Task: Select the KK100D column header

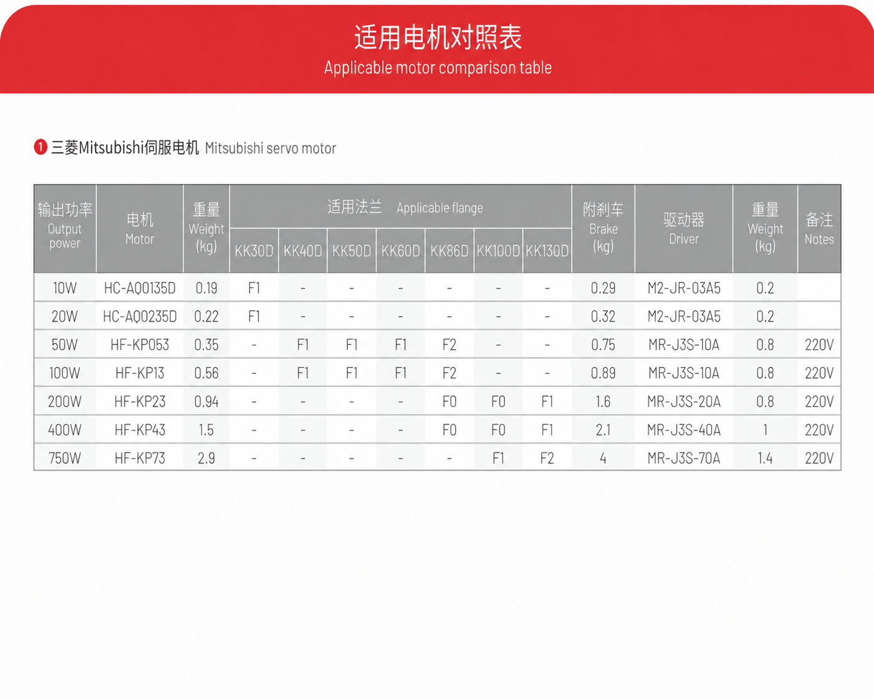Action: (x=498, y=250)
